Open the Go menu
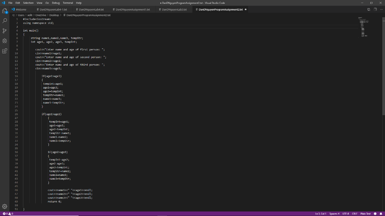 pyautogui.click(x=47, y=3)
